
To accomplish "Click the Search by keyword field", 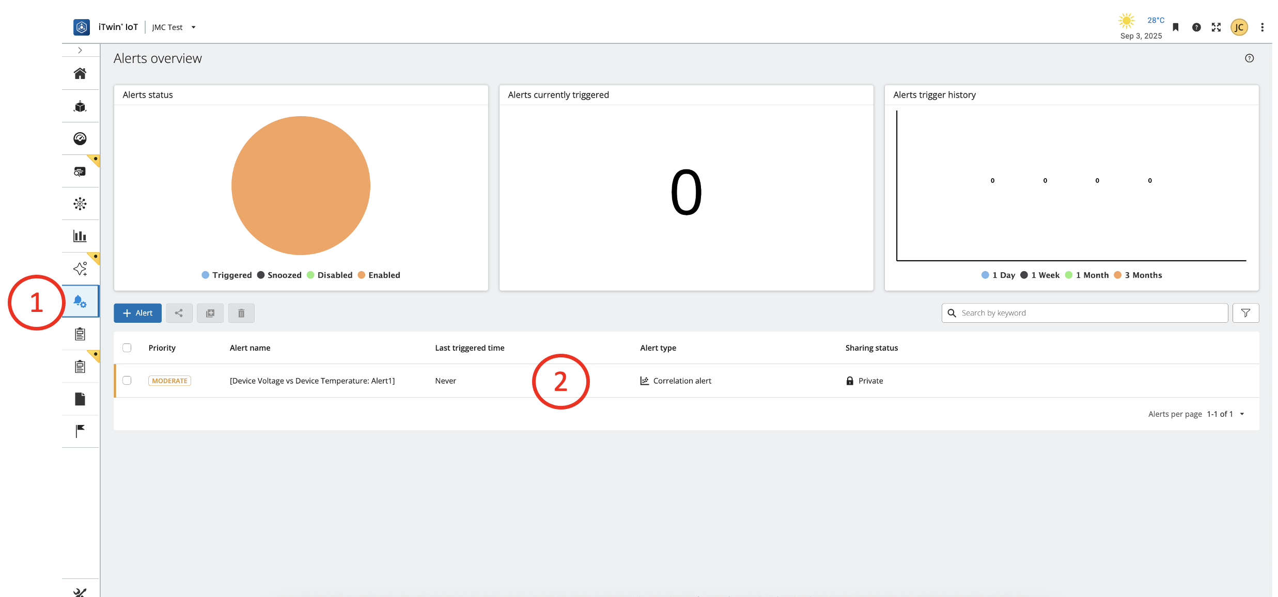I will [1085, 313].
